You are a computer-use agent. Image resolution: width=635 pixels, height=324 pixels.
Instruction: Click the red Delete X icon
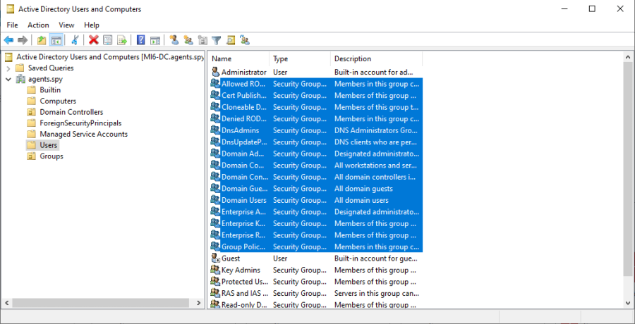93,40
